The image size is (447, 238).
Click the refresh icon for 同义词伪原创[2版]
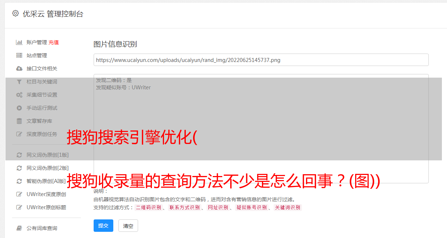(x=19, y=168)
